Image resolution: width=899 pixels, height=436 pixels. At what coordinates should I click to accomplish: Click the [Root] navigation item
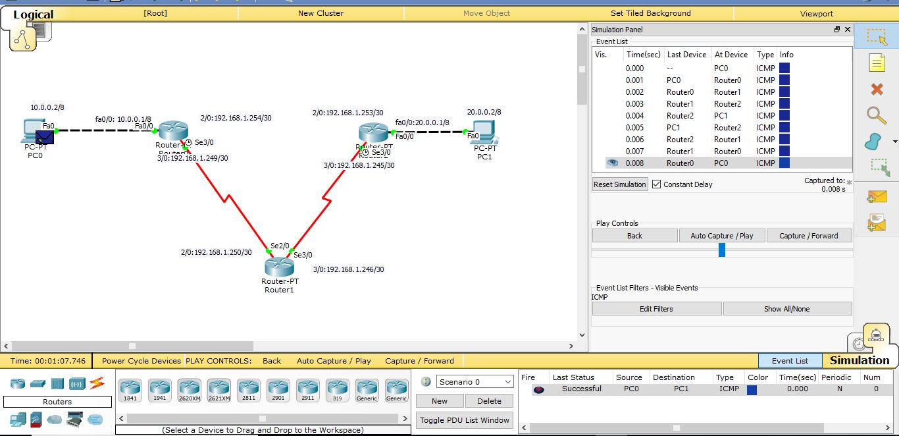155,13
